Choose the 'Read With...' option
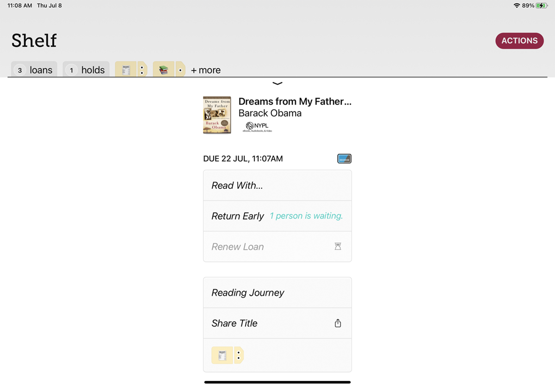Viewport: 555px width, 387px height. pyautogui.click(x=277, y=185)
